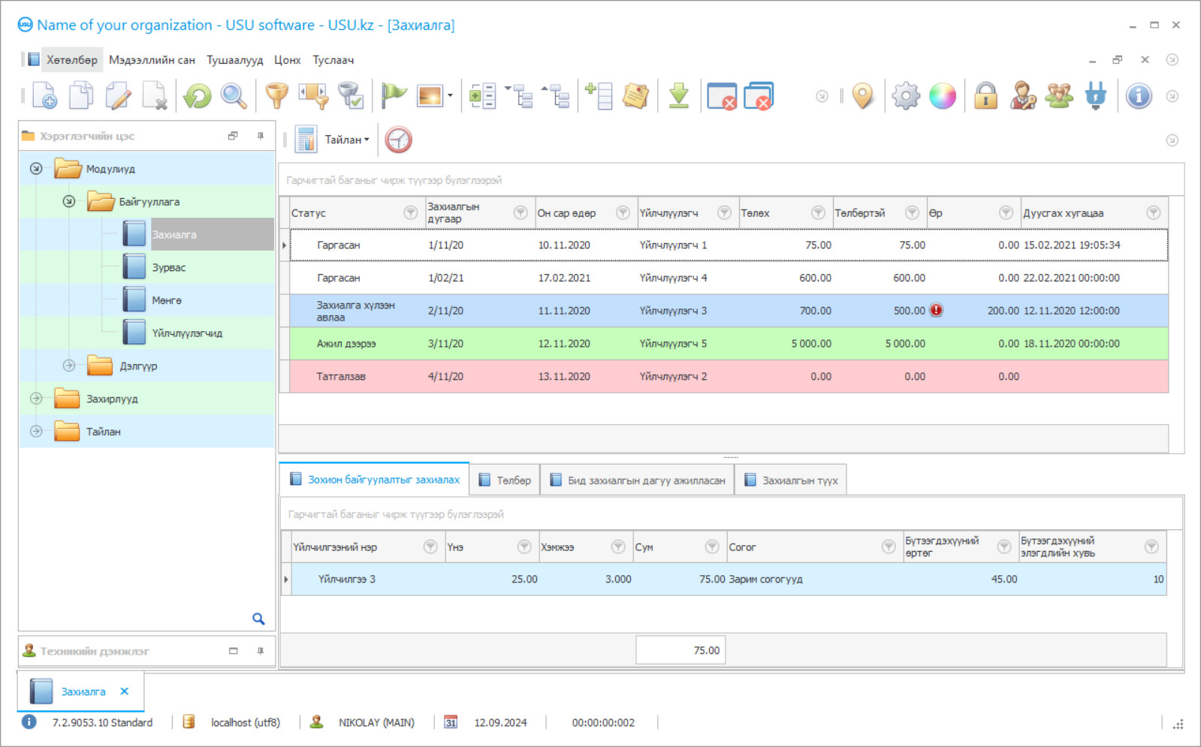Open the Тушаалууд menu

click(235, 60)
